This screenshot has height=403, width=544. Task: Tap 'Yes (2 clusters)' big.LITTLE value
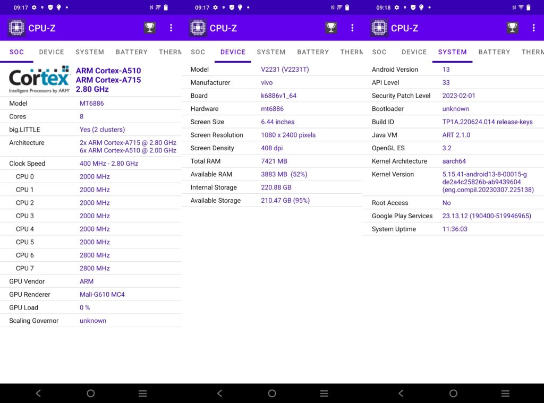[x=103, y=130]
